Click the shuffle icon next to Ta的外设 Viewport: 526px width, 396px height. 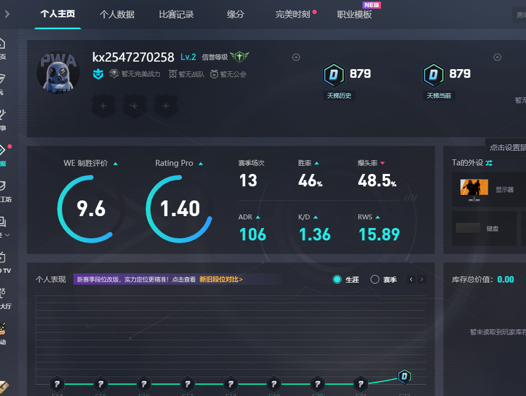click(x=489, y=163)
